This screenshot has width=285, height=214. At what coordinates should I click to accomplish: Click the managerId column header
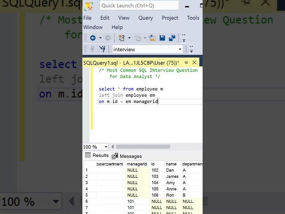click(137, 164)
